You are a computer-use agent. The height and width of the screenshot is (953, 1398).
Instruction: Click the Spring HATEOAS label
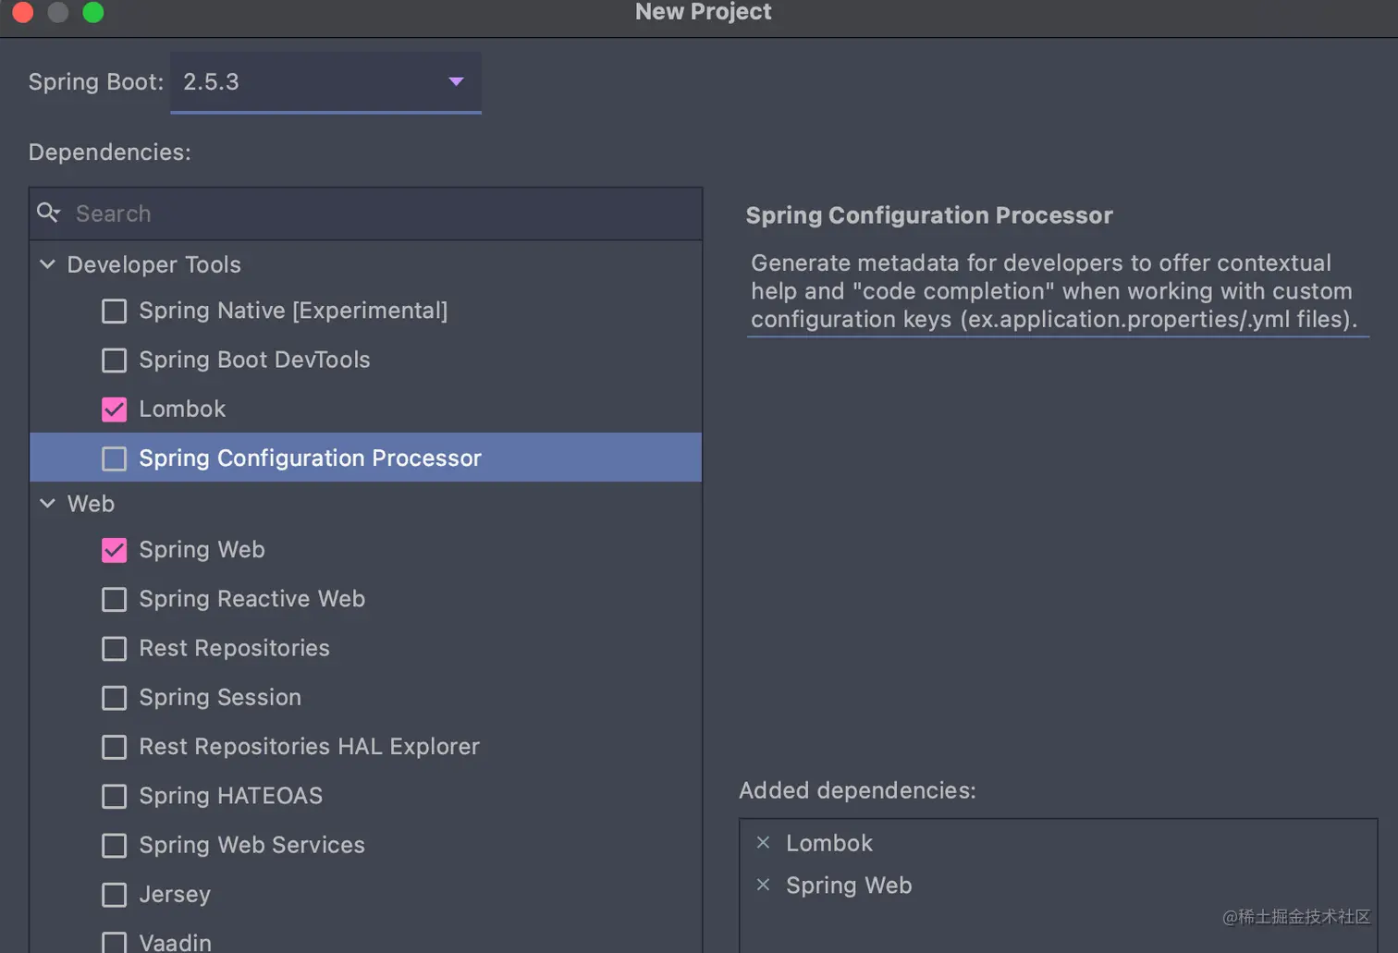tap(230, 796)
